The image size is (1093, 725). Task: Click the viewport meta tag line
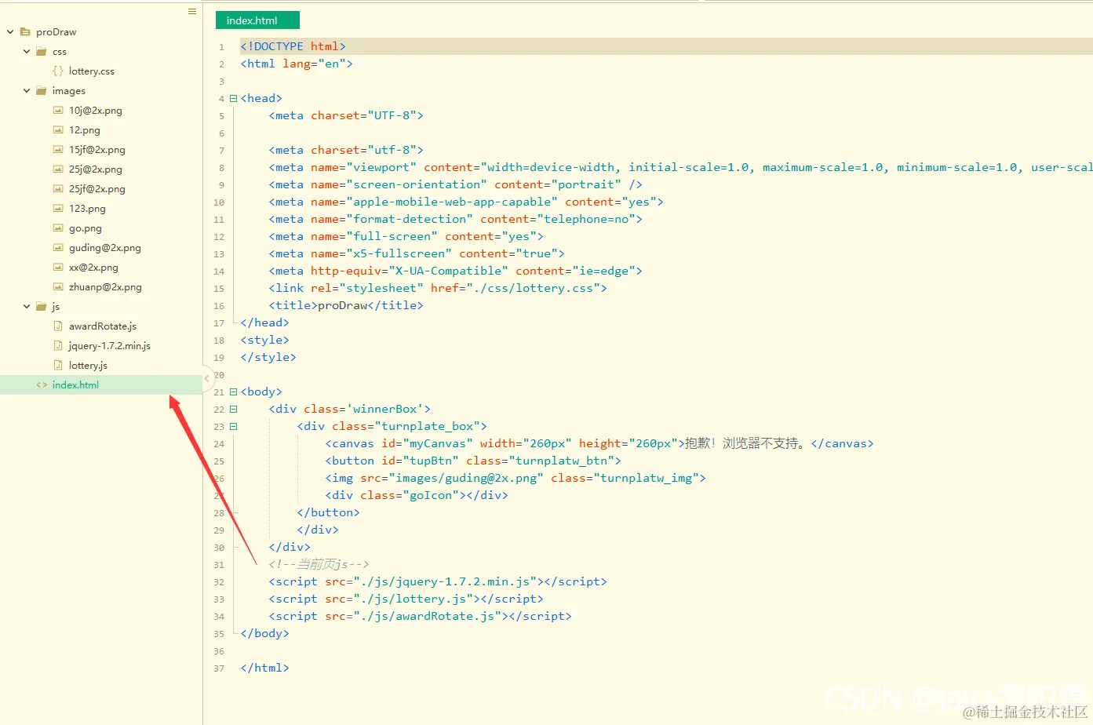coord(680,168)
